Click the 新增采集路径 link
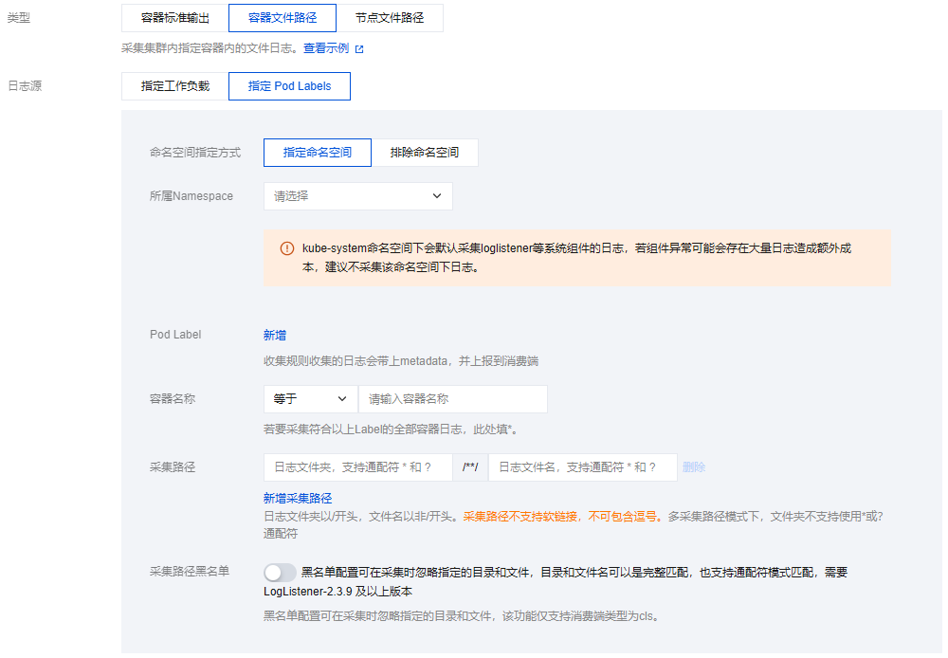 click(x=298, y=499)
